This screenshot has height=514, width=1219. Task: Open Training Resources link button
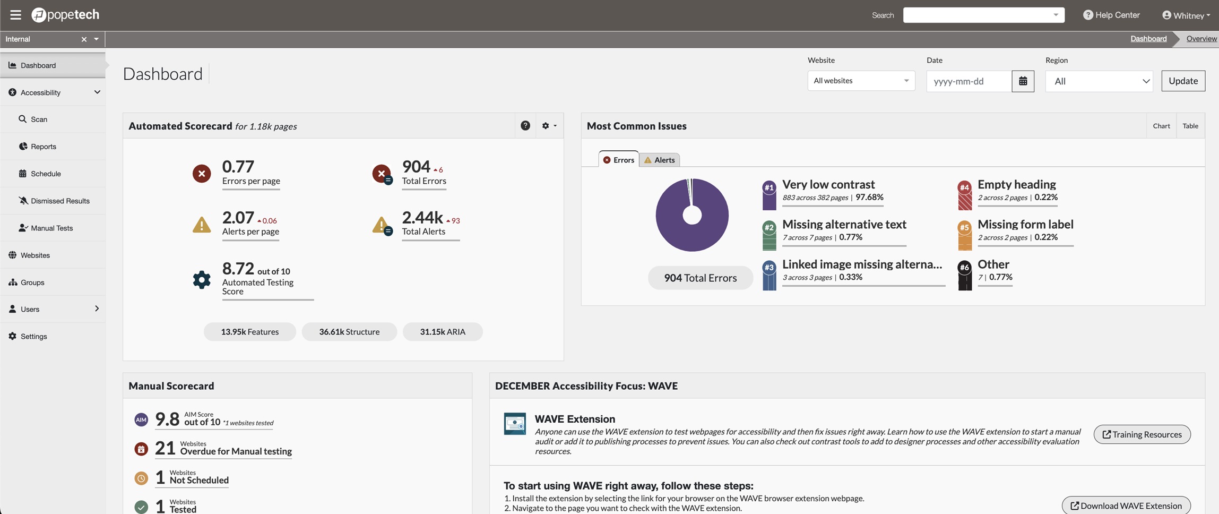click(1142, 434)
